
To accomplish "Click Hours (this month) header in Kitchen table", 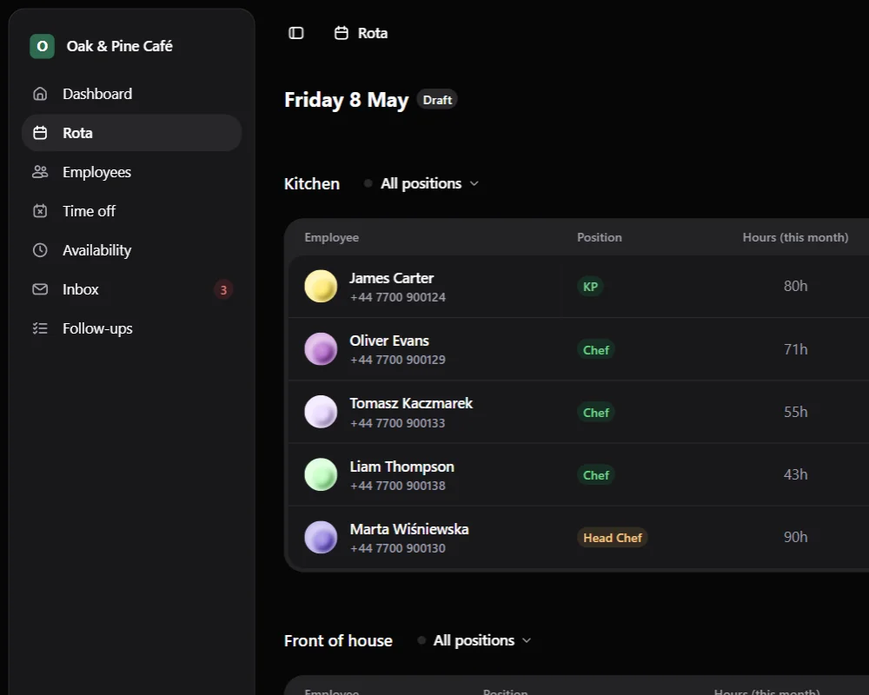I will [795, 237].
